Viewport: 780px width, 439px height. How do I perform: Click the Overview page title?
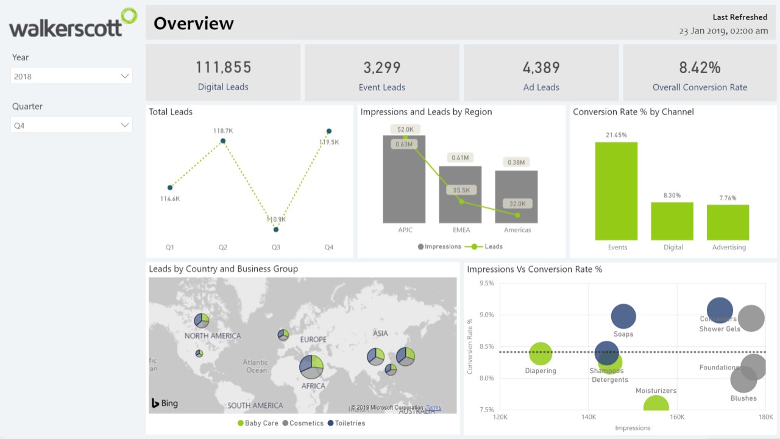194,23
